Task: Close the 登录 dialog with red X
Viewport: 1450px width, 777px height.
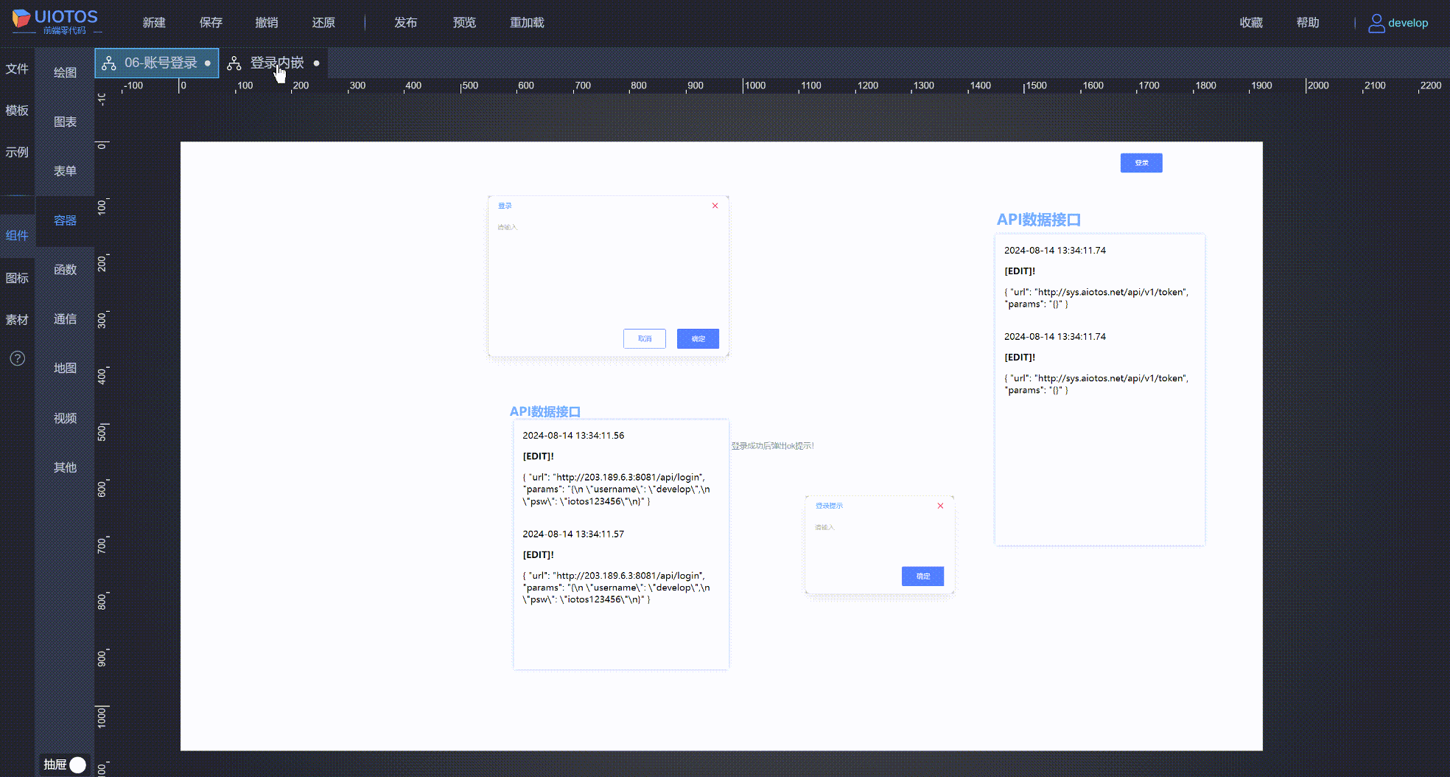Action: pos(715,206)
